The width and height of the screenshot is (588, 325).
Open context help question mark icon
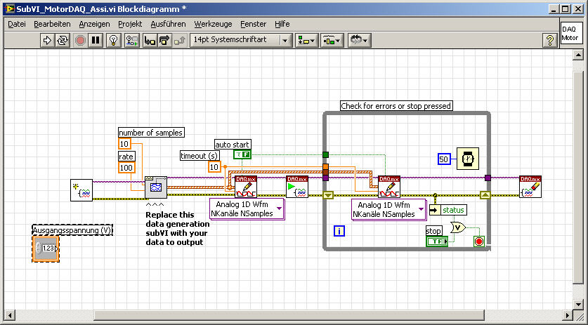[550, 40]
